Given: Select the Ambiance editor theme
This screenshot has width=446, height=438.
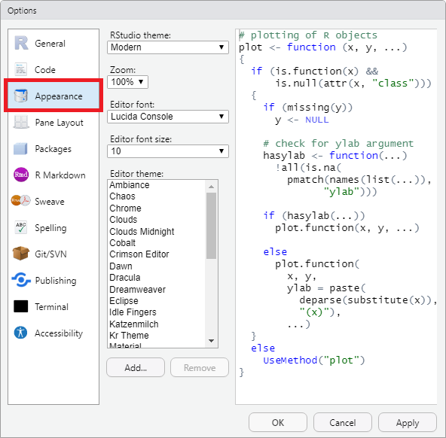Looking at the screenshot, I should [x=157, y=185].
